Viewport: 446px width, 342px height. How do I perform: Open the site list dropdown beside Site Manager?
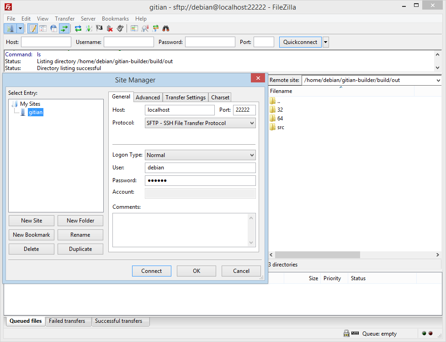click(20, 28)
